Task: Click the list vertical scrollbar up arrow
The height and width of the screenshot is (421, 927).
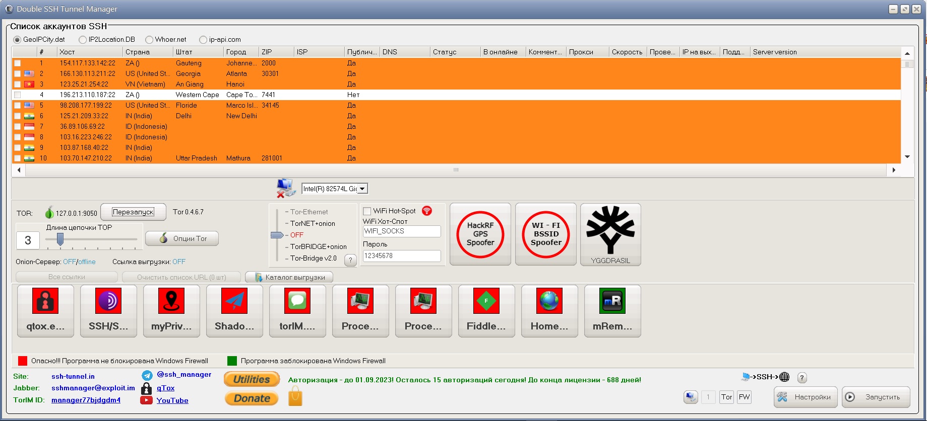Action: [907, 53]
